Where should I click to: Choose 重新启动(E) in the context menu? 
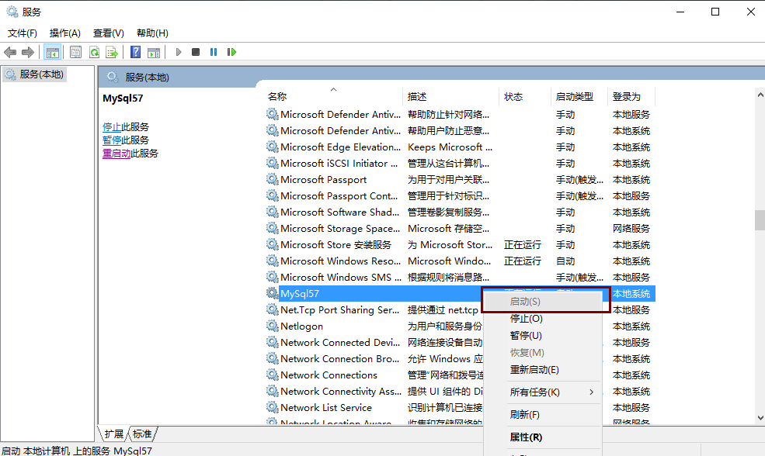[x=541, y=370]
